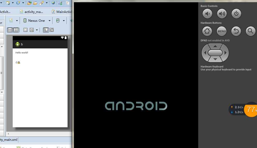Click the dotted-square layout tool icon
Screen dimensions: 257x148
pyautogui.click(x=25, y=30)
